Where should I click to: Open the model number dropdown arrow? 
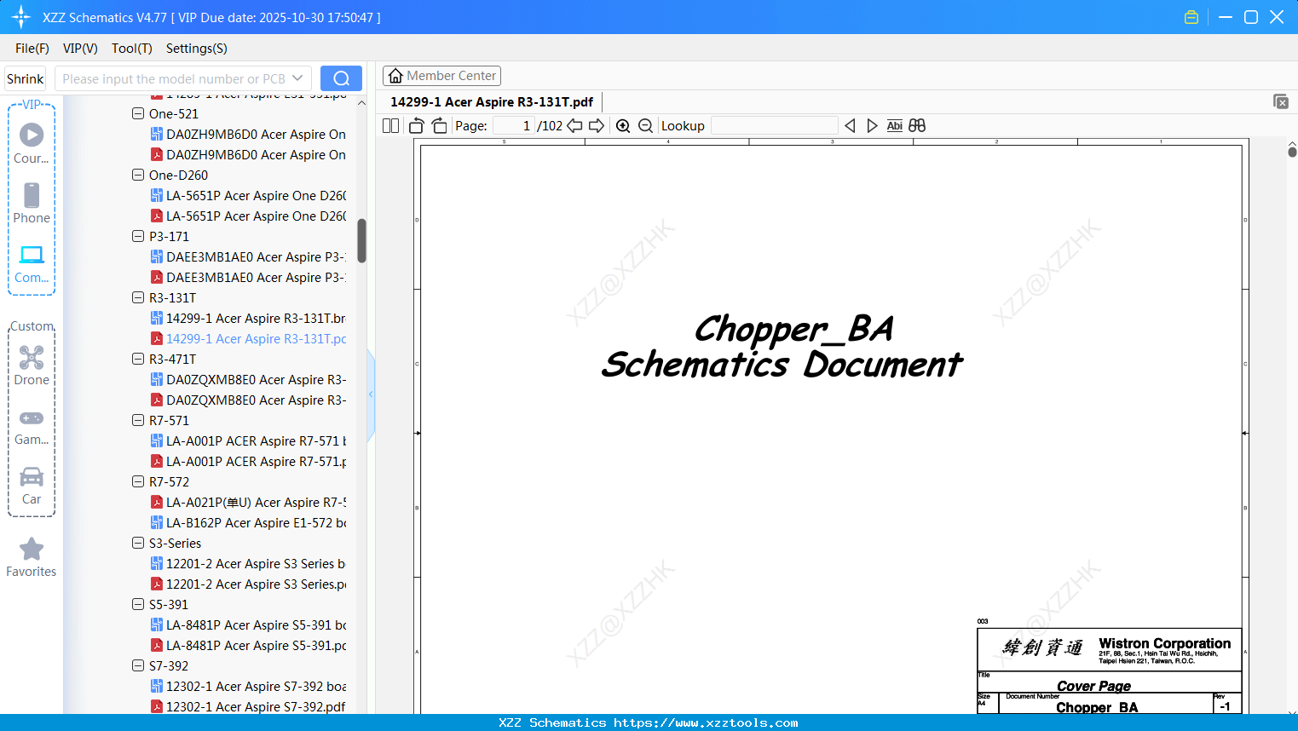coord(297,78)
